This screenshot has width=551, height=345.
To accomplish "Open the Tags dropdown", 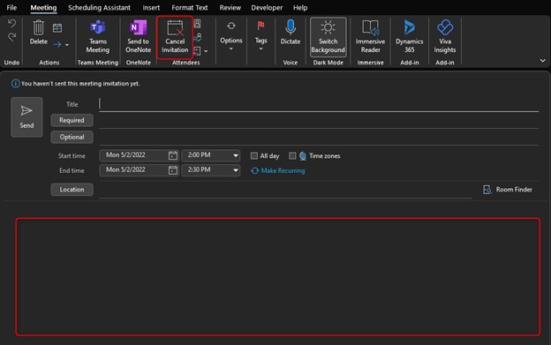I will pos(260,36).
